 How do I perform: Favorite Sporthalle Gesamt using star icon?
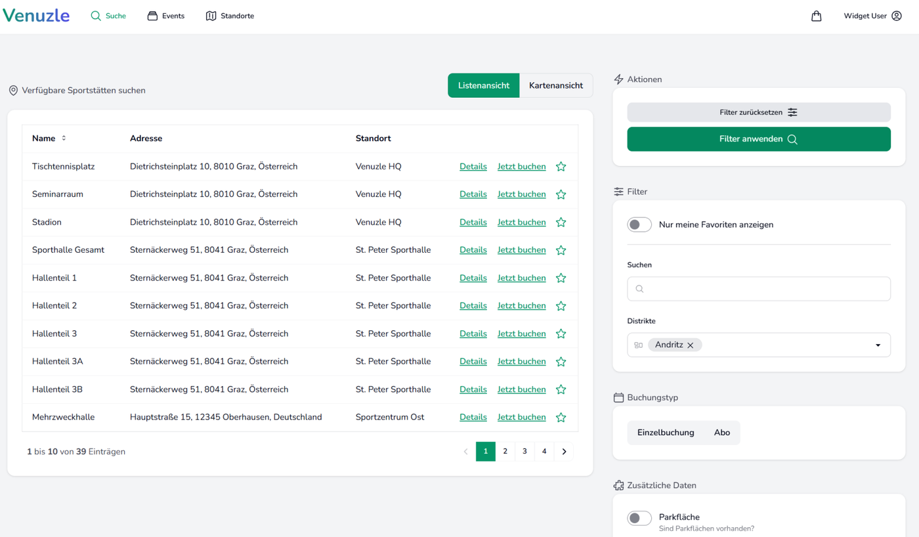pyautogui.click(x=561, y=250)
